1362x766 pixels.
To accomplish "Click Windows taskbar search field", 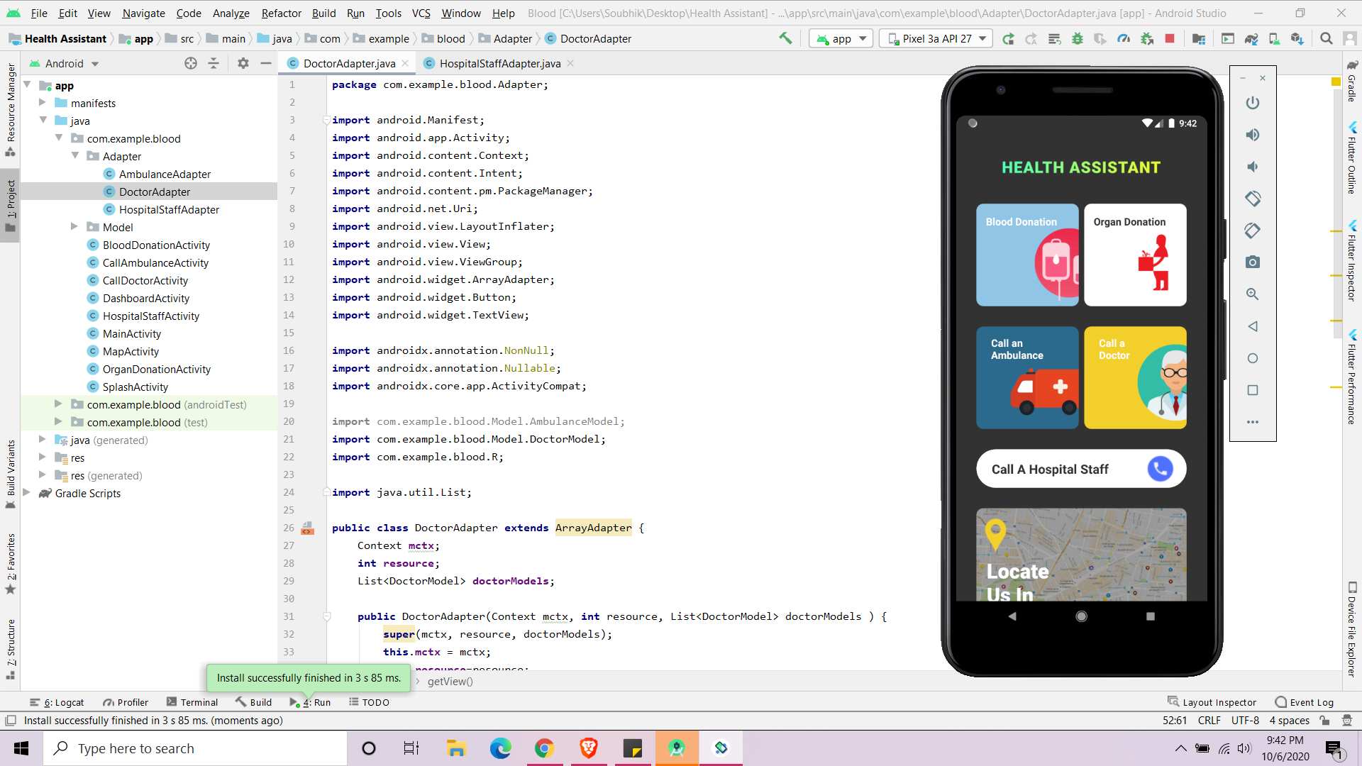I will coord(195,748).
